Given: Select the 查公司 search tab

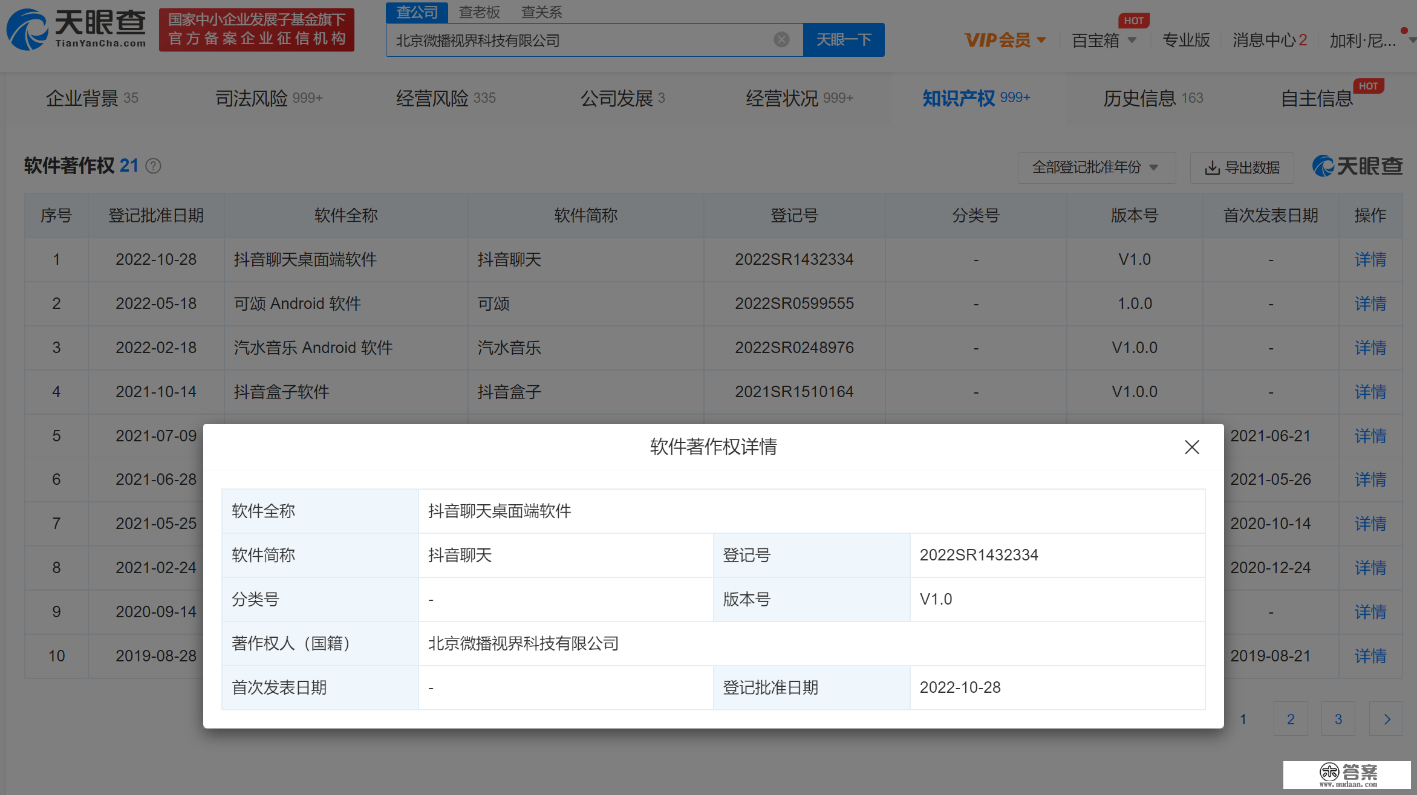Looking at the screenshot, I should [417, 12].
